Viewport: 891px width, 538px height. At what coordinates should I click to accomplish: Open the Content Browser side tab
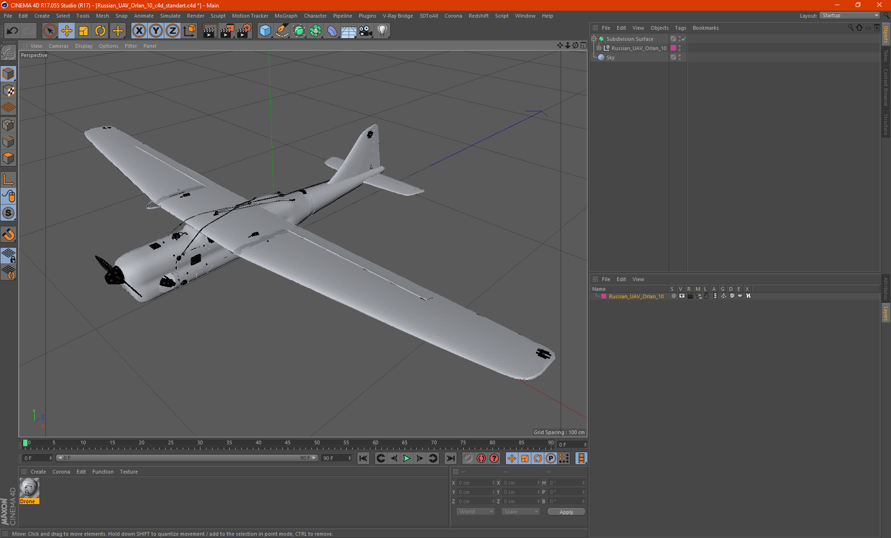[885, 87]
